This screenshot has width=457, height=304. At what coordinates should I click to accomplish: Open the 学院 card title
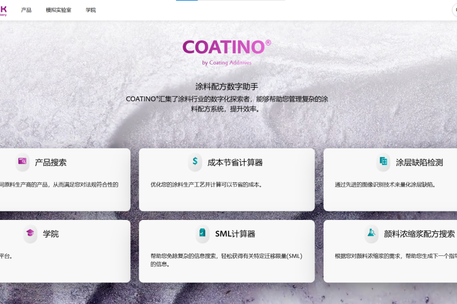51,234
